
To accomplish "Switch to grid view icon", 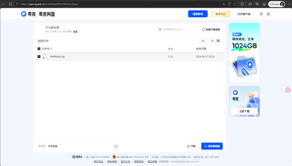I will pyautogui.click(x=218, y=41).
